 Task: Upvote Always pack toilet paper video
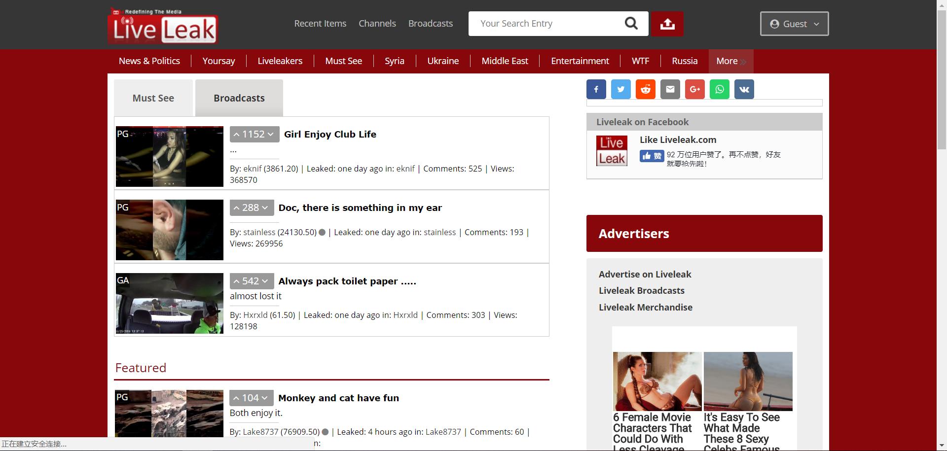pos(237,281)
